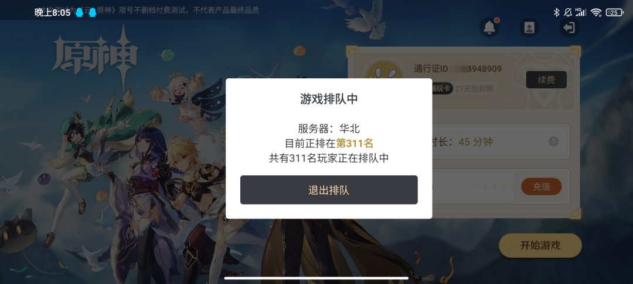Click the 开始游戏 start button
633x284 pixels.
click(x=540, y=245)
